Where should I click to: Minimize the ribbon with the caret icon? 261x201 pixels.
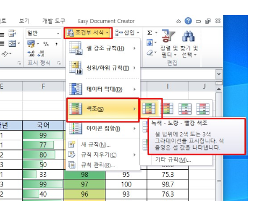(179, 21)
